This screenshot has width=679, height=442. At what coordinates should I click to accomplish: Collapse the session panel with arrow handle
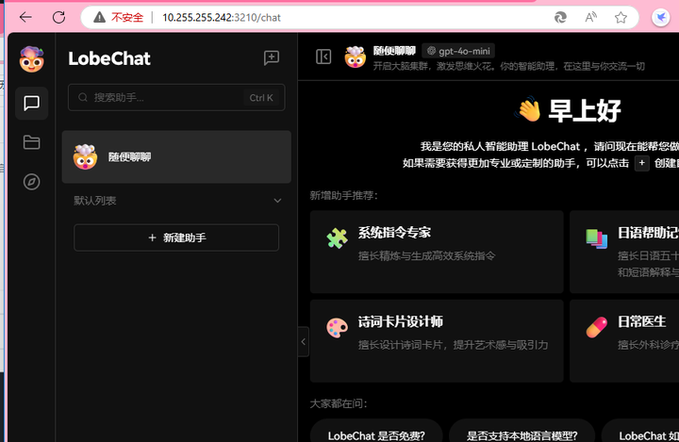click(303, 341)
